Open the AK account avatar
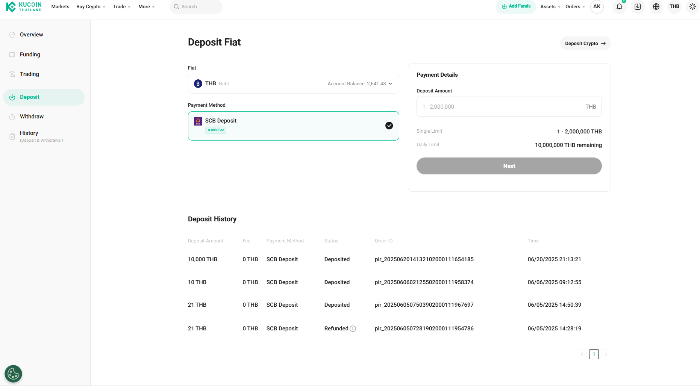The width and height of the screenshot is (700, 386). (597, 7)
